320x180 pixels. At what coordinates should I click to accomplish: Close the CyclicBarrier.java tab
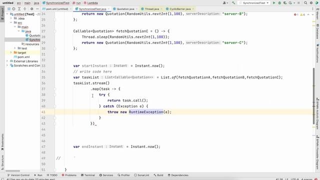click(193, 9)
